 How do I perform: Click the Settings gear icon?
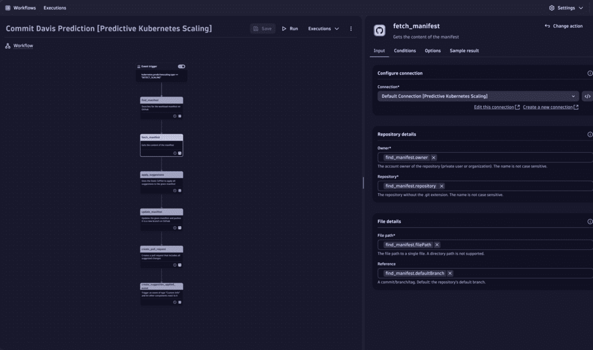(x=551, y=8)
